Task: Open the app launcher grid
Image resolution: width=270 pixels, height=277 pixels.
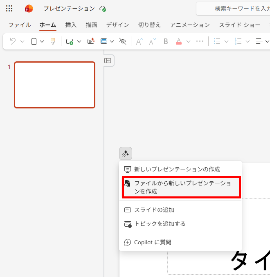Action: point(9,9)
